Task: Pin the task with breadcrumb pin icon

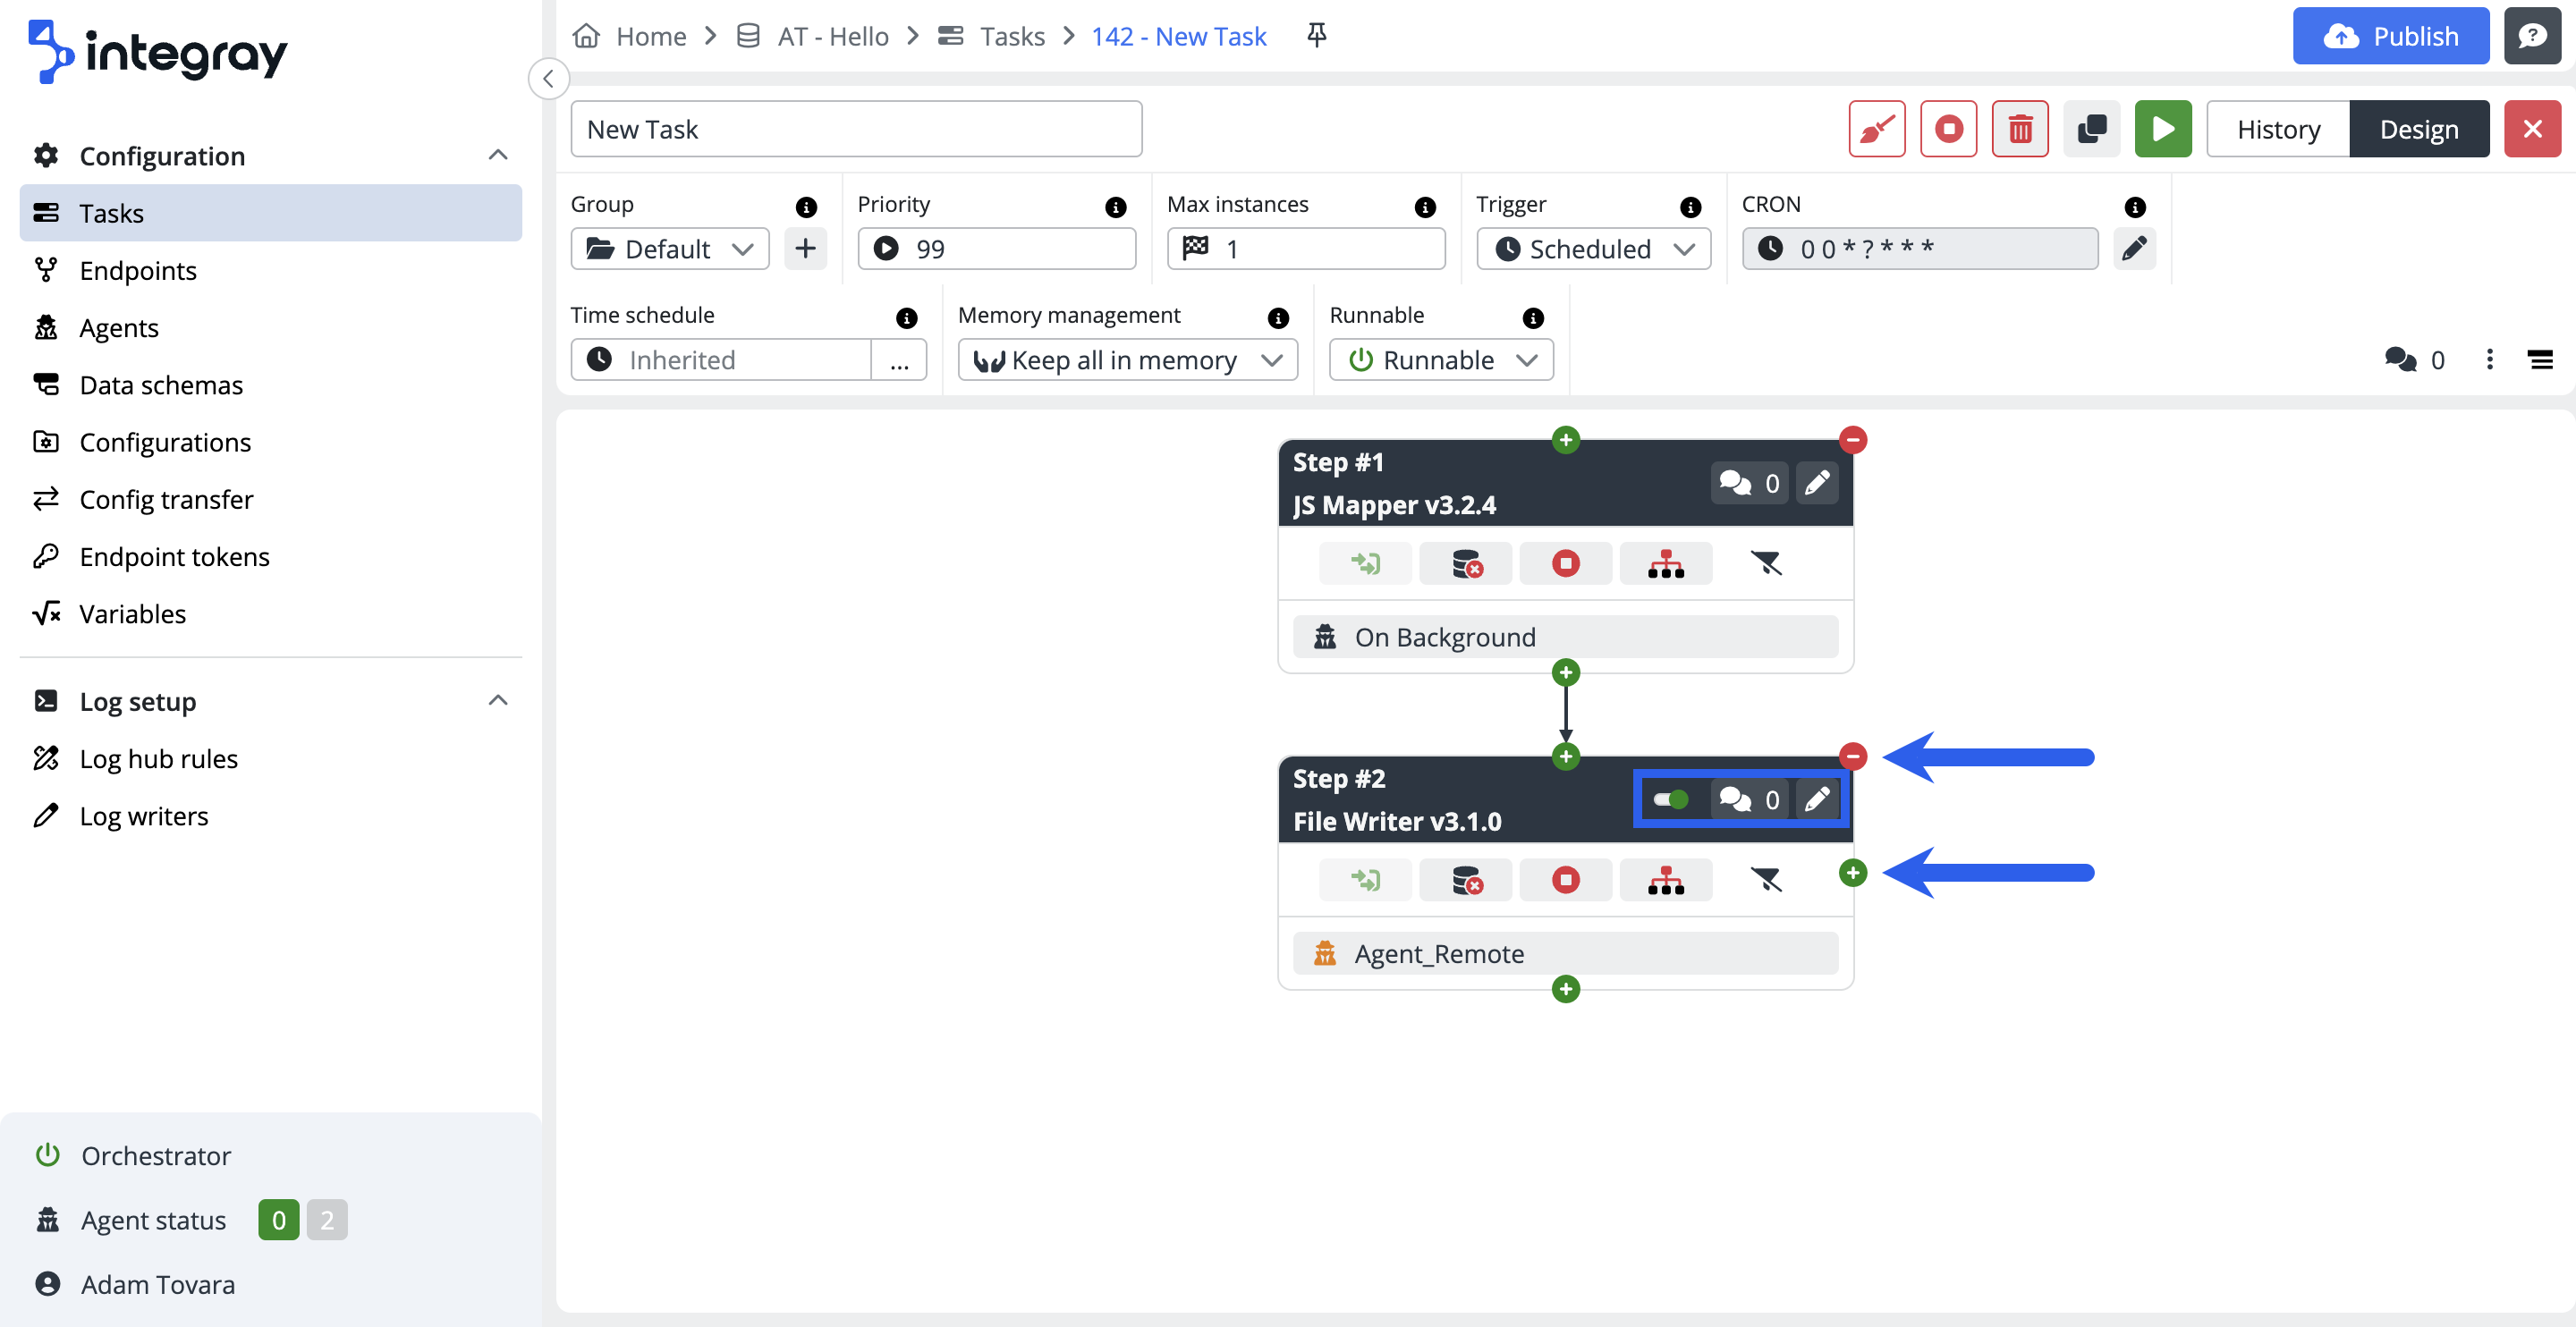Action: click(x=1317, y=36)
